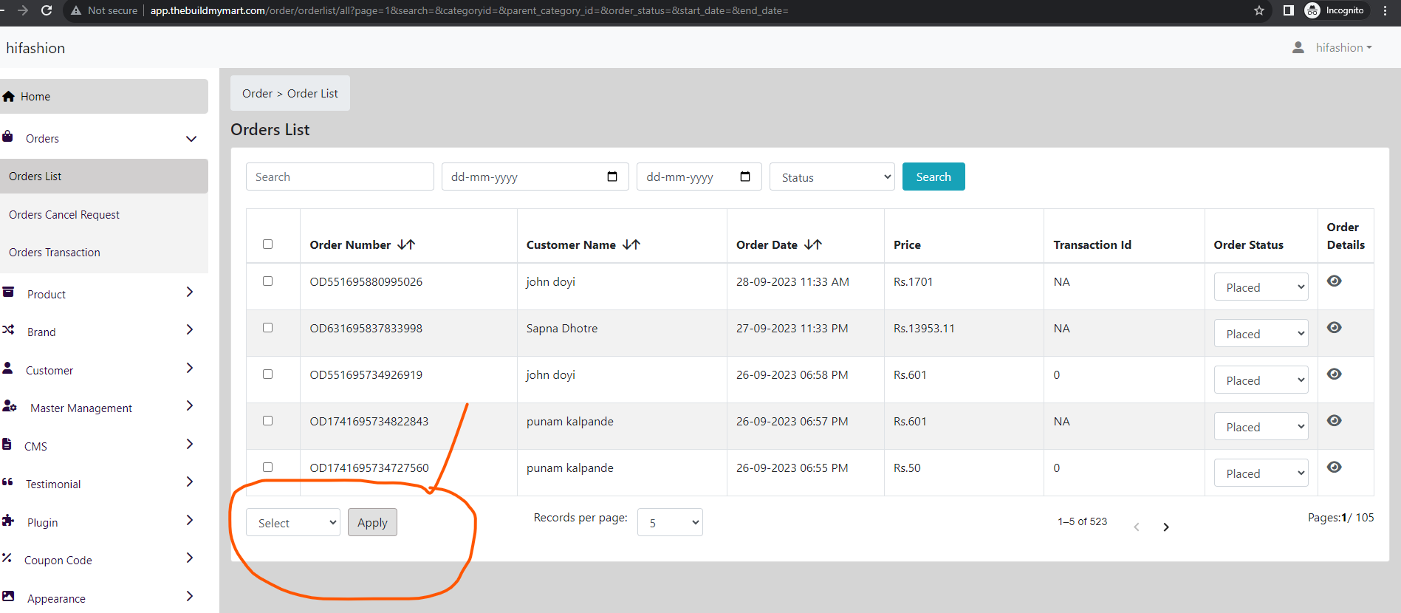Open Records per page dropdown

pos(670,523)
